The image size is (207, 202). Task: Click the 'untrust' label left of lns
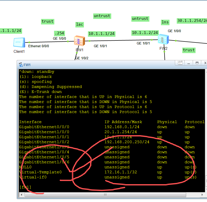(x=140, y=19)
